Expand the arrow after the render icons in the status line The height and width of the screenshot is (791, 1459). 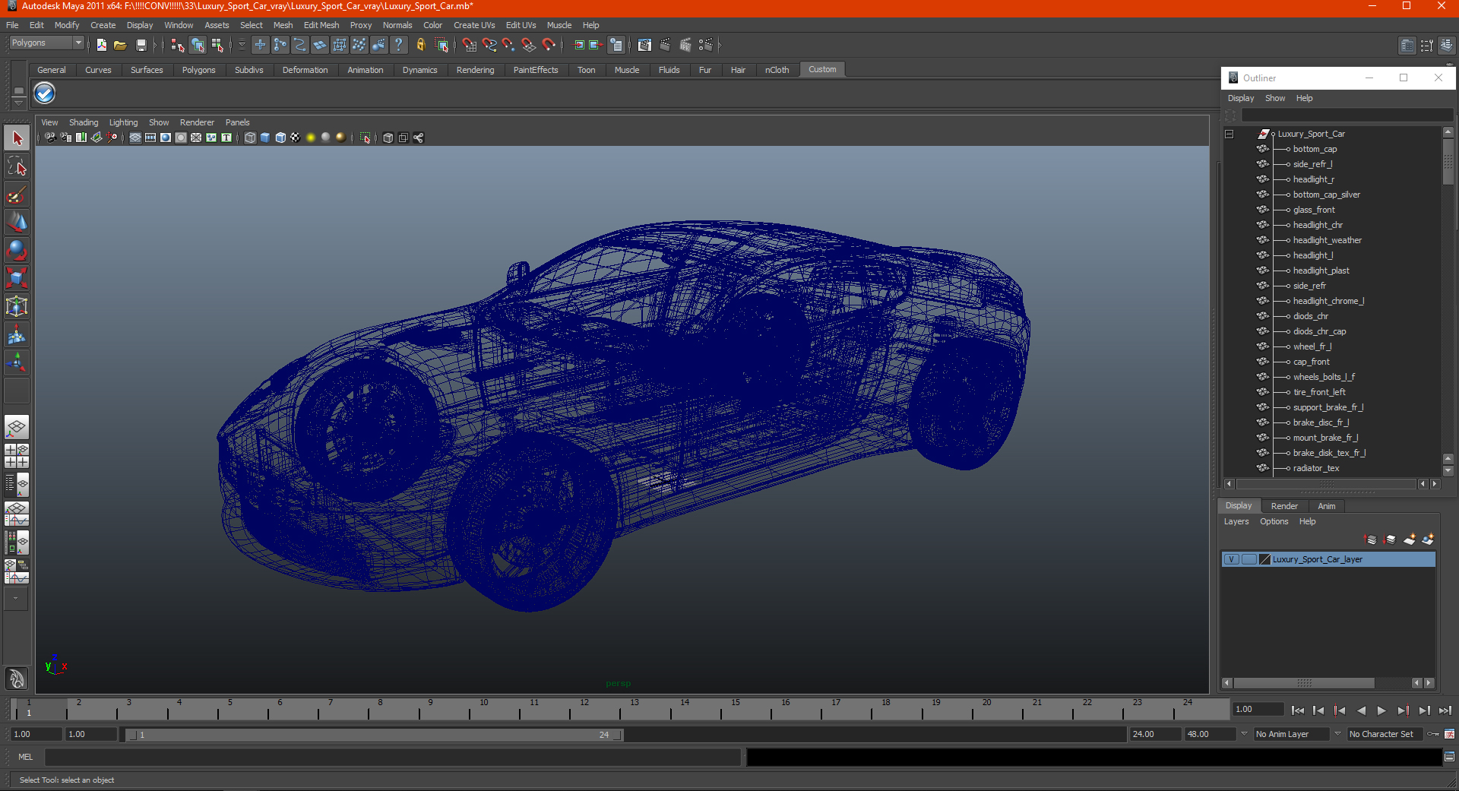(x=720, y=45)
